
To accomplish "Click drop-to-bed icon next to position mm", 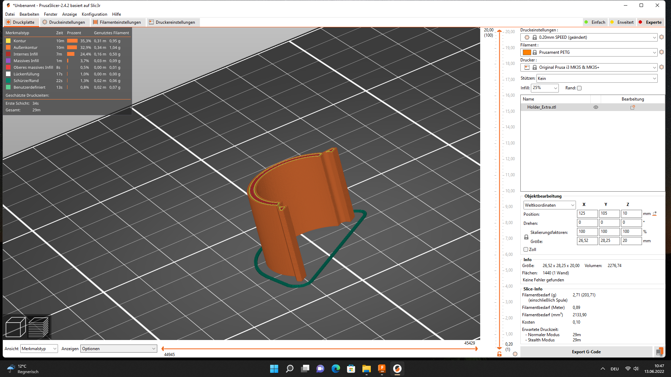I will (655, 214).
